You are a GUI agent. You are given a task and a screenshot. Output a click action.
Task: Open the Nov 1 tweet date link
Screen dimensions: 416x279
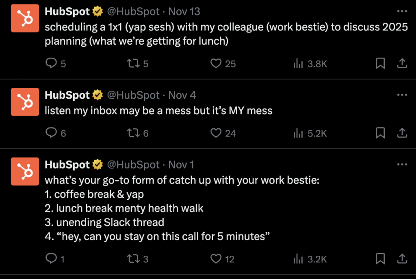[x=181, y=164]
